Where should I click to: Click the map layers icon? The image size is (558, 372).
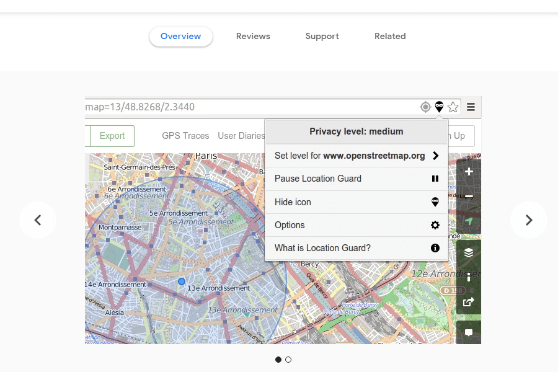(469, 252)
